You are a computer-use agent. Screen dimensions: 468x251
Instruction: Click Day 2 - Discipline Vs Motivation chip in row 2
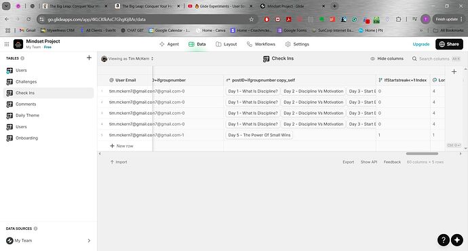pos(313,102)
